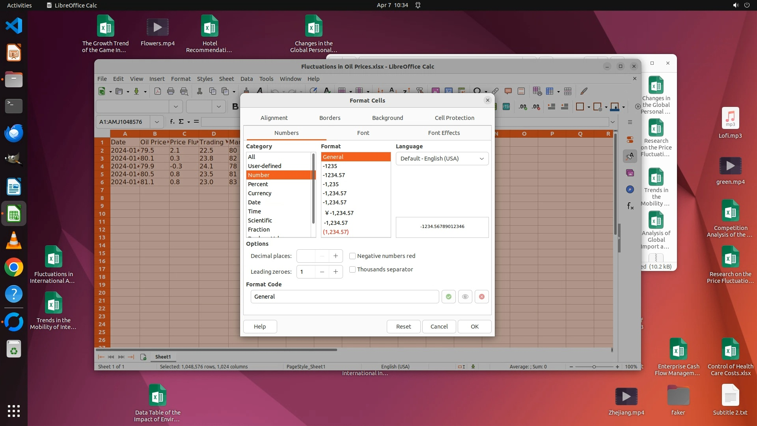Switch to the Font Effects tab
The width and height of the screenshot is (757, 426).
[x=444, y=133]
